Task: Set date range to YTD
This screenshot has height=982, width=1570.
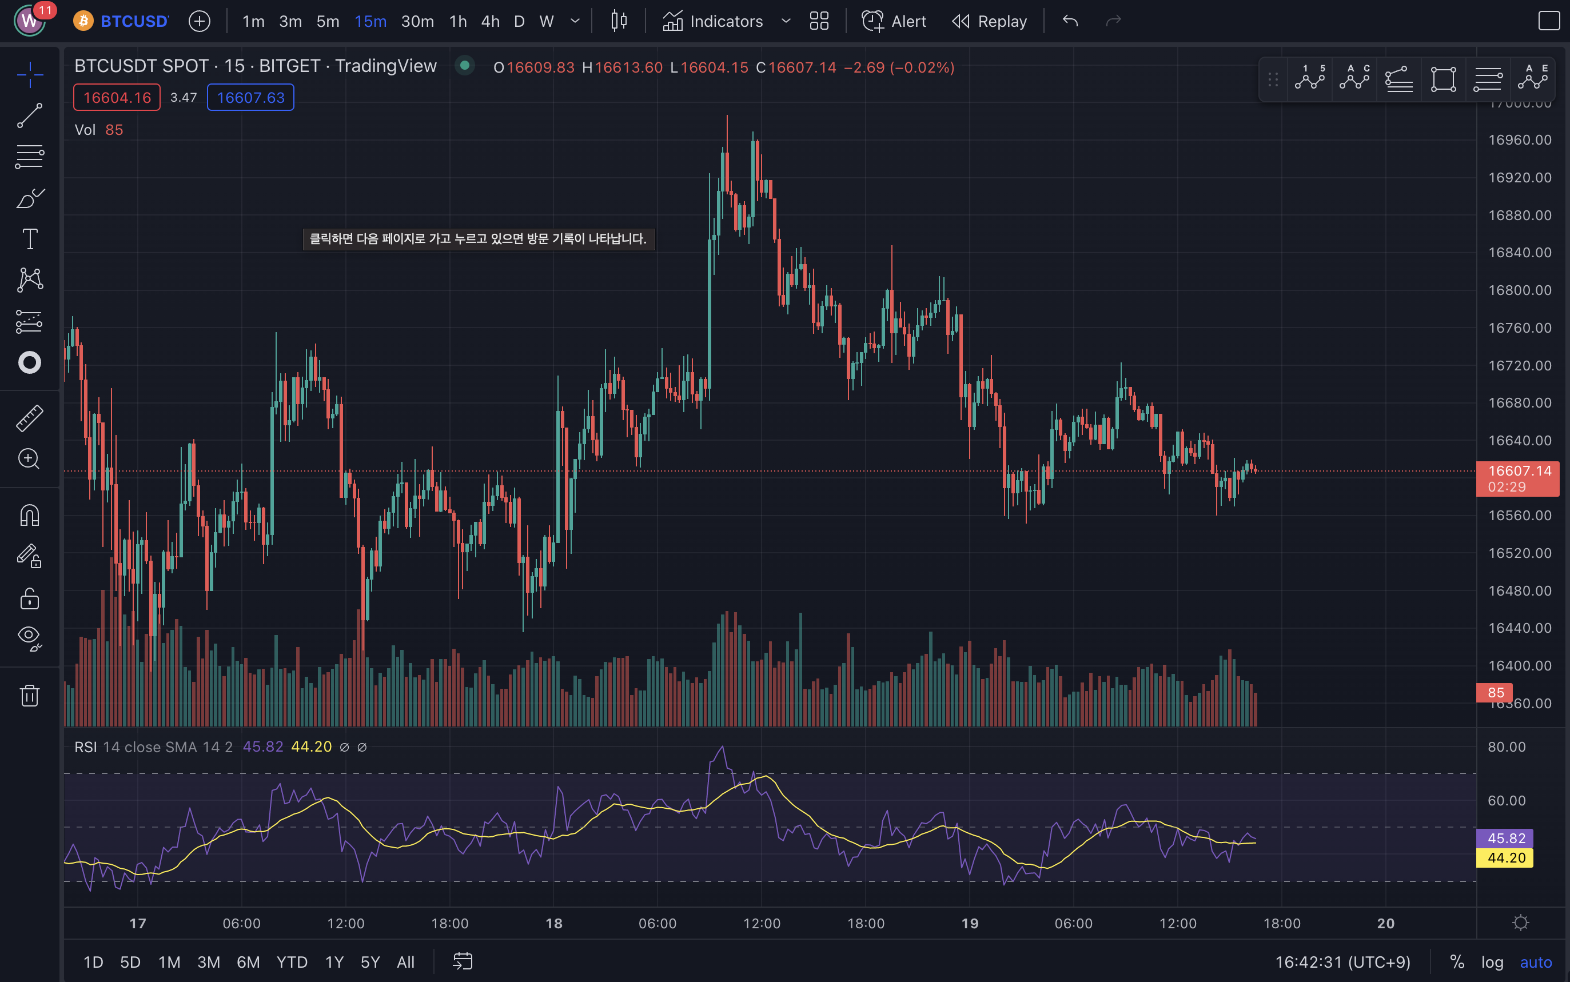Action: 292,962
